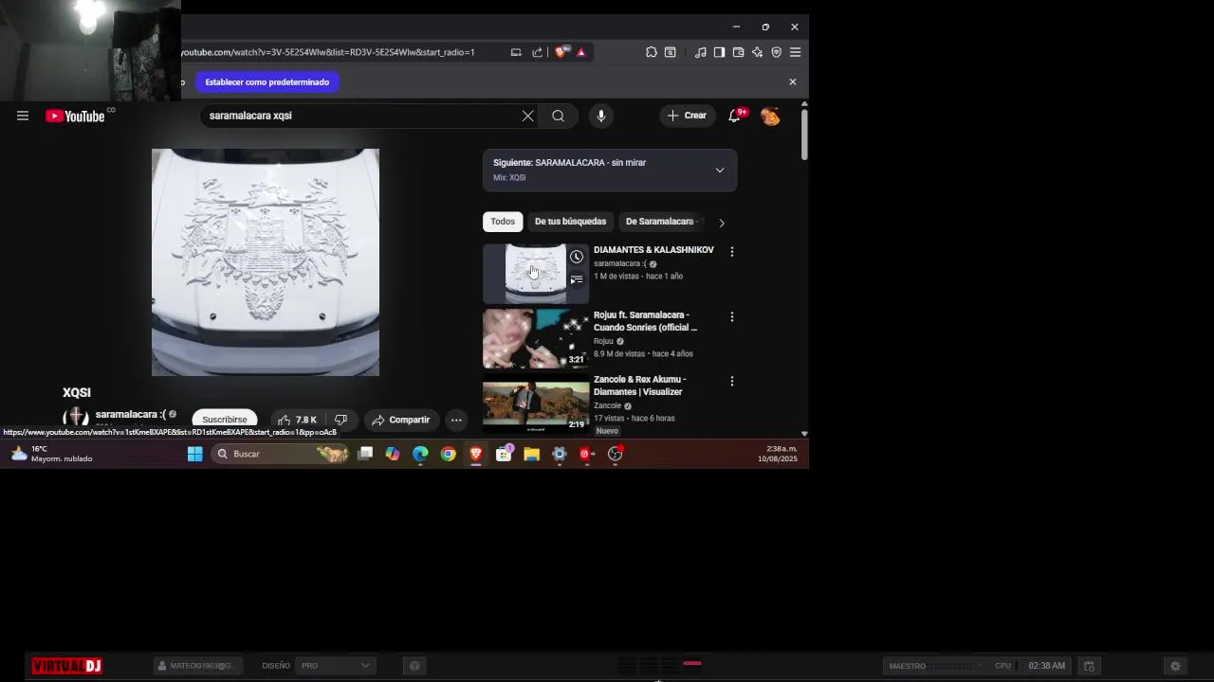Click the VirtualDJ cube icon beside layout
The image size is (1214, 682).
414,666
